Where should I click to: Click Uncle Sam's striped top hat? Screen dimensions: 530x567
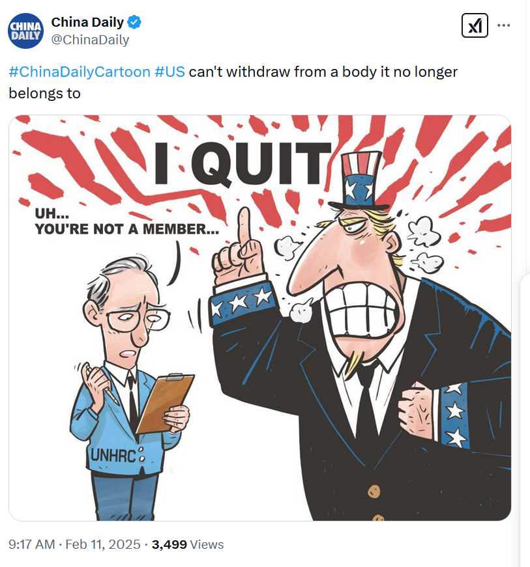359,182
